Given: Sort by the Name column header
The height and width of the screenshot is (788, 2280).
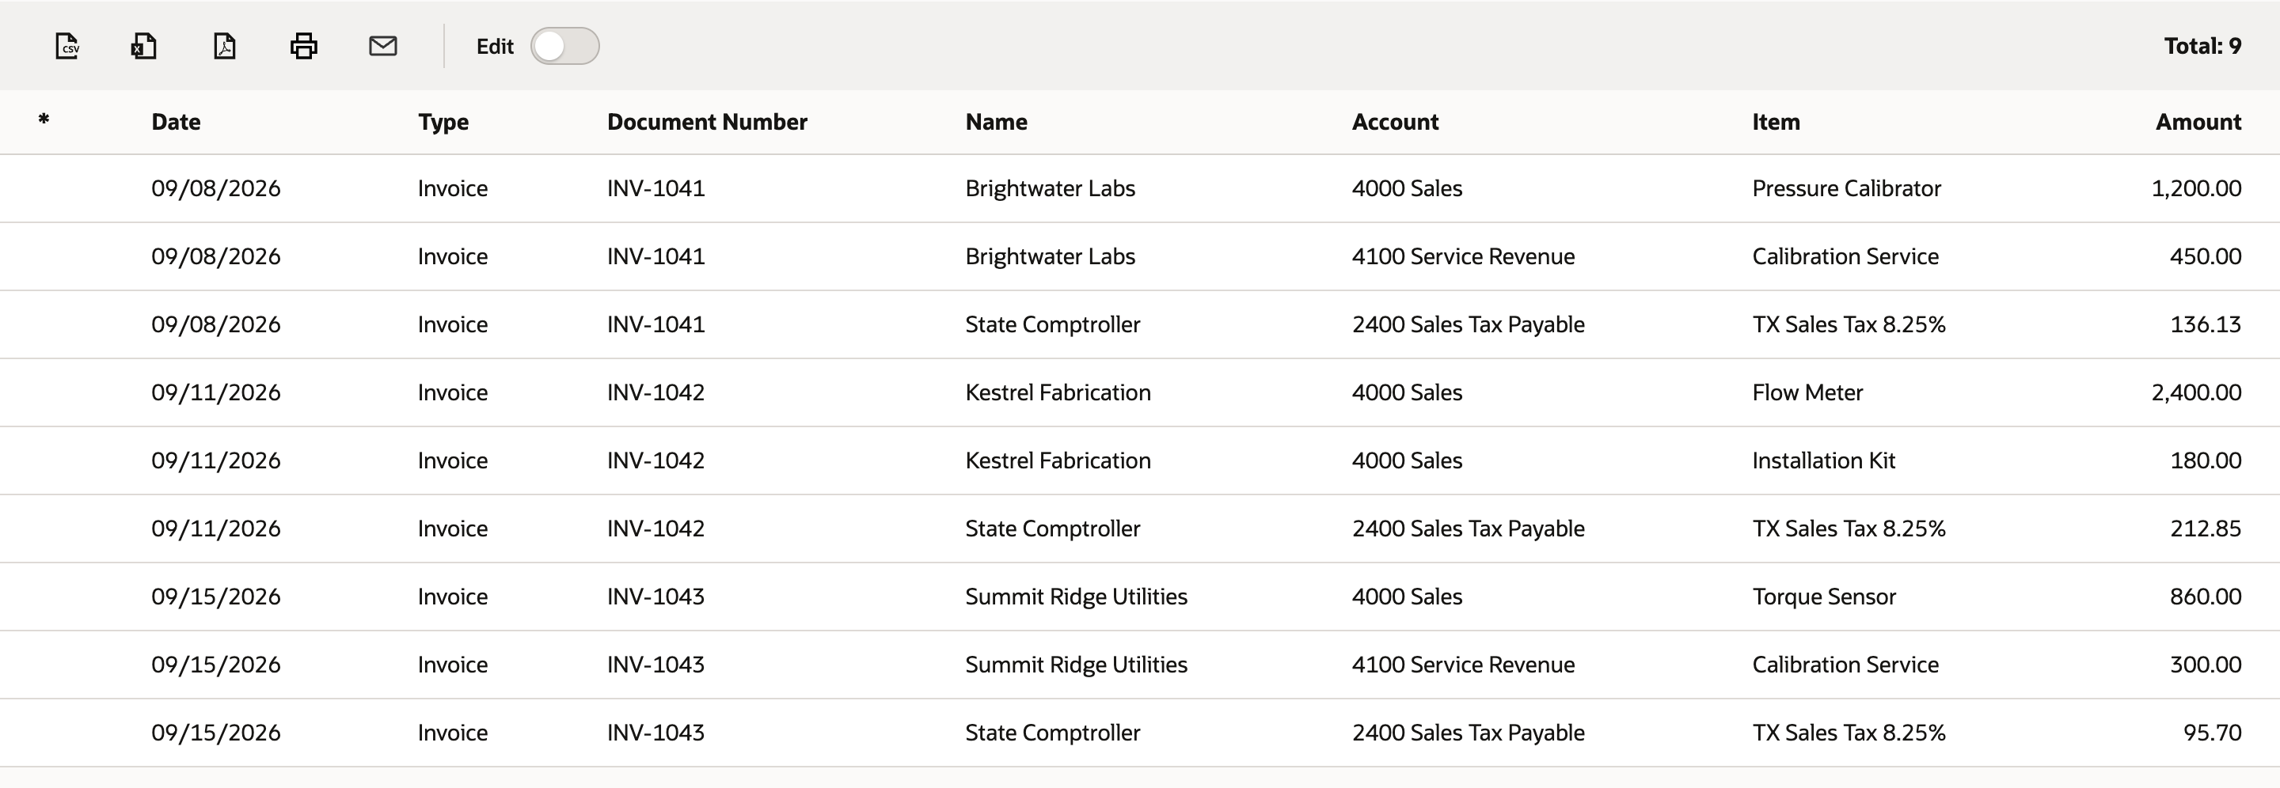Looking at the screenshot, I should click(x=997, y=122).
